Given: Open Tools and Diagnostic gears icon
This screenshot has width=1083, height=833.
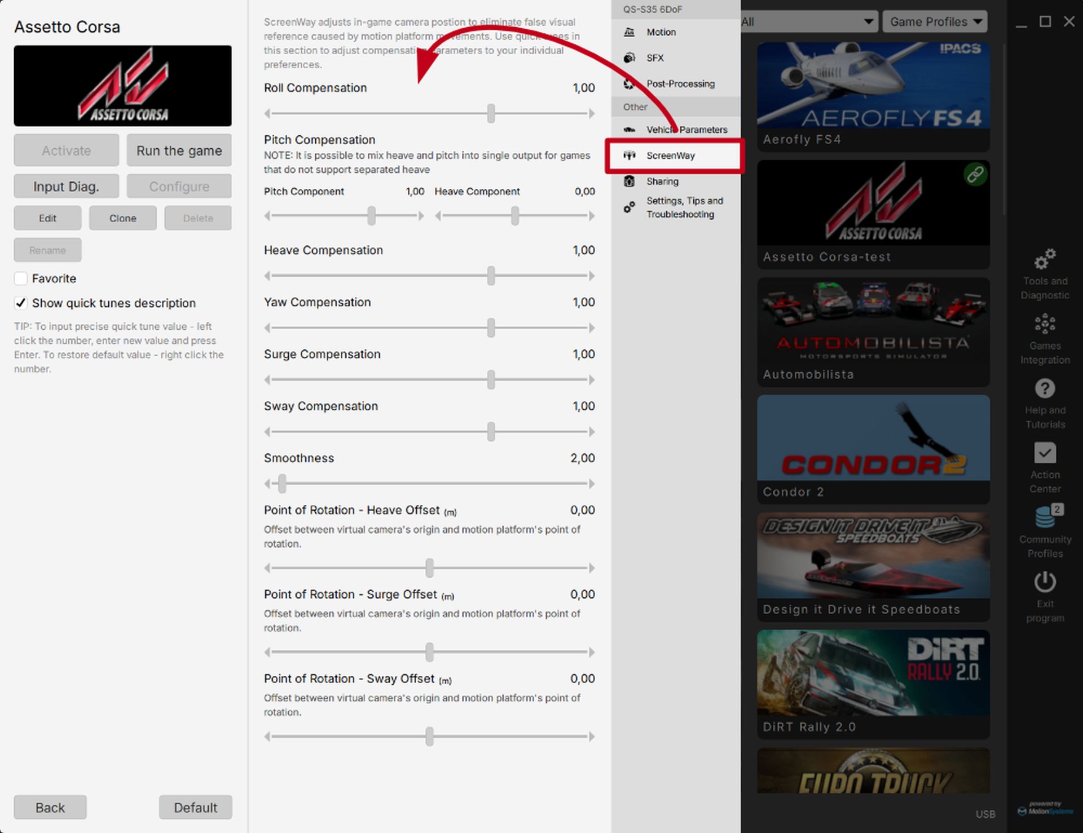Looking at the screenshot, I should pos(1045,259).
